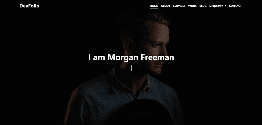This screenshot has height=125, width=262.
Task: Select the WORK menu item
Action: tap(192, 6)
